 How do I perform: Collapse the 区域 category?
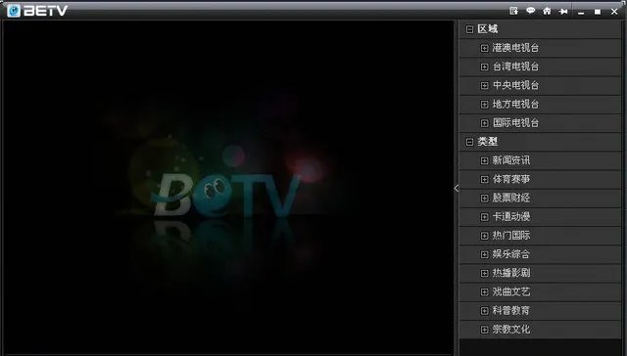470,29
